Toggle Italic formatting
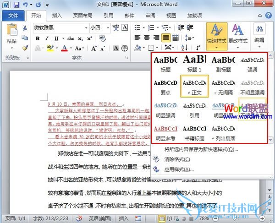The width and height of the screenshot is (275, 223). [x=47, y=38]
